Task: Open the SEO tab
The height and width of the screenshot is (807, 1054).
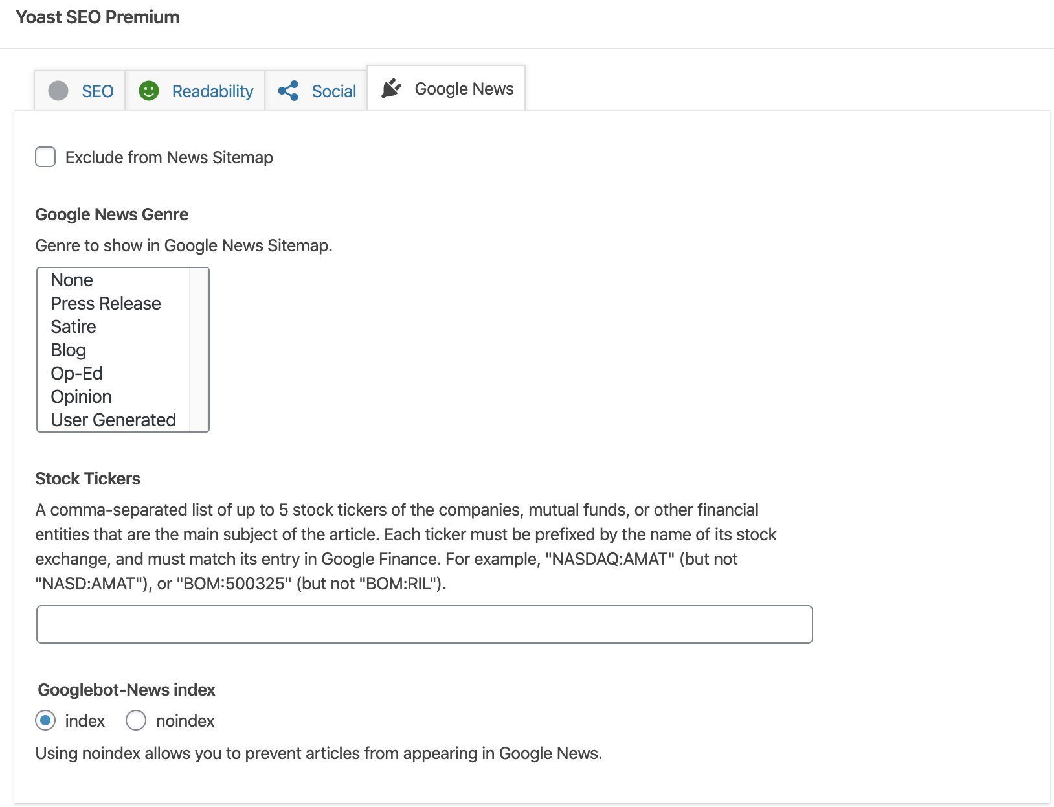Action: (x=80, y=91)
